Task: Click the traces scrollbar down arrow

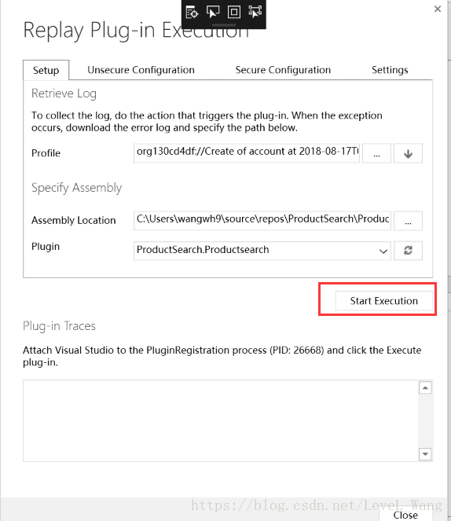Action: (425, 454)
